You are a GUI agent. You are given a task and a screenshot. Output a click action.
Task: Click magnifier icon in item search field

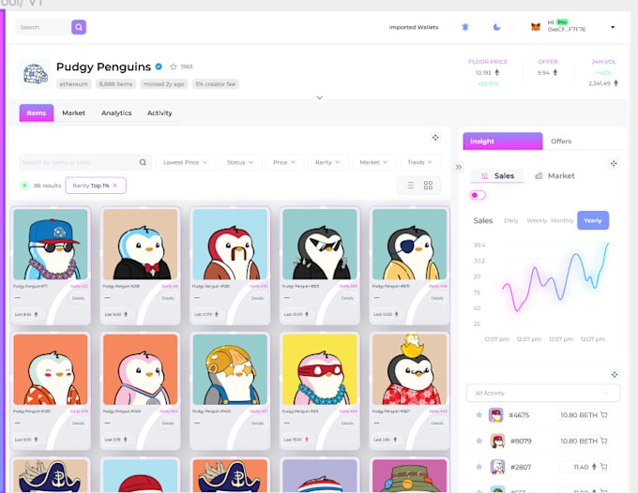[143, 162]
